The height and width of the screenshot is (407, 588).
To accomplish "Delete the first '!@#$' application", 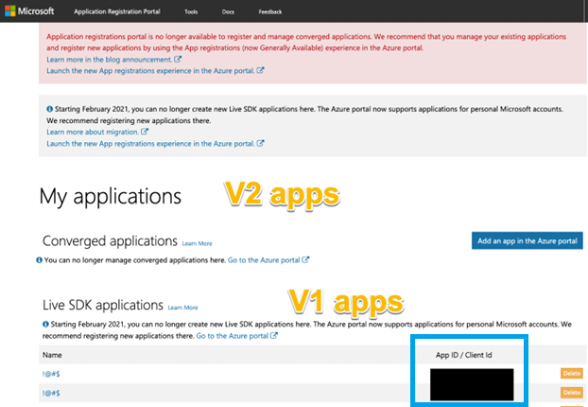I will point(572,373).
